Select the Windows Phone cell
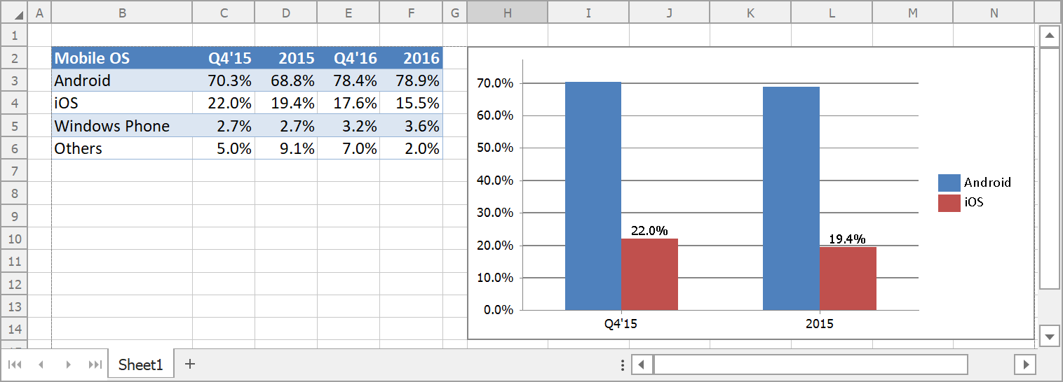 pos(121,126)
